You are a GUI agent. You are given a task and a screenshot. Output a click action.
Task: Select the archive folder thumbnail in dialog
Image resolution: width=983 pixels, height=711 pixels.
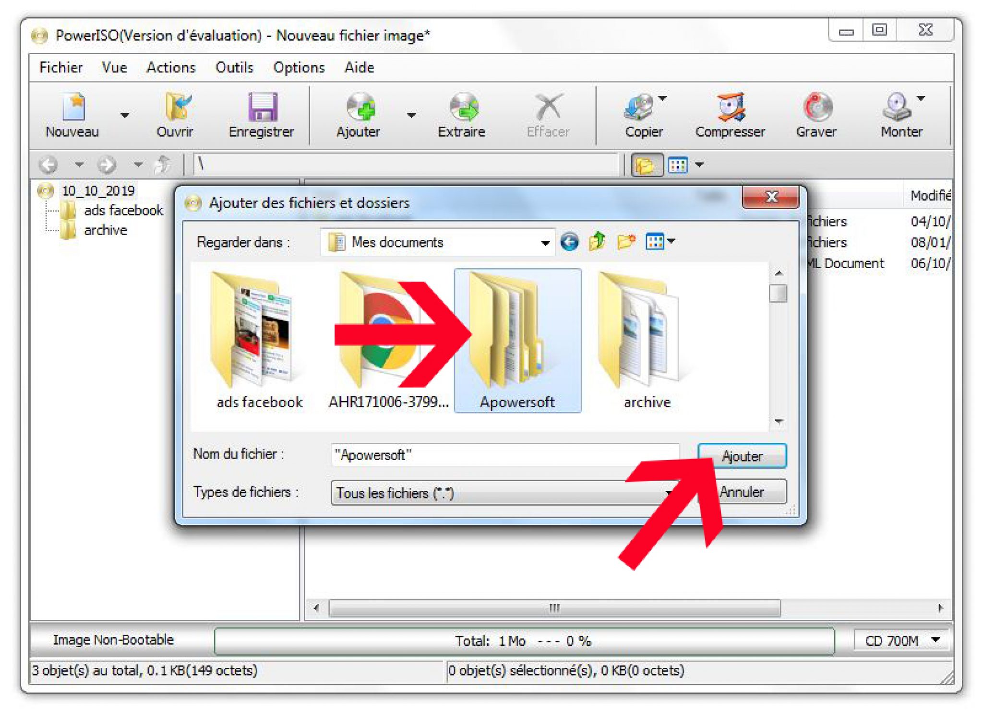tap(647, 340)
